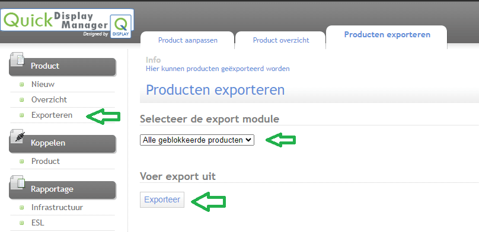Switch to the Product overzicht tab
Viewport: 479px width, 232px height.
(x=281, y=40)
